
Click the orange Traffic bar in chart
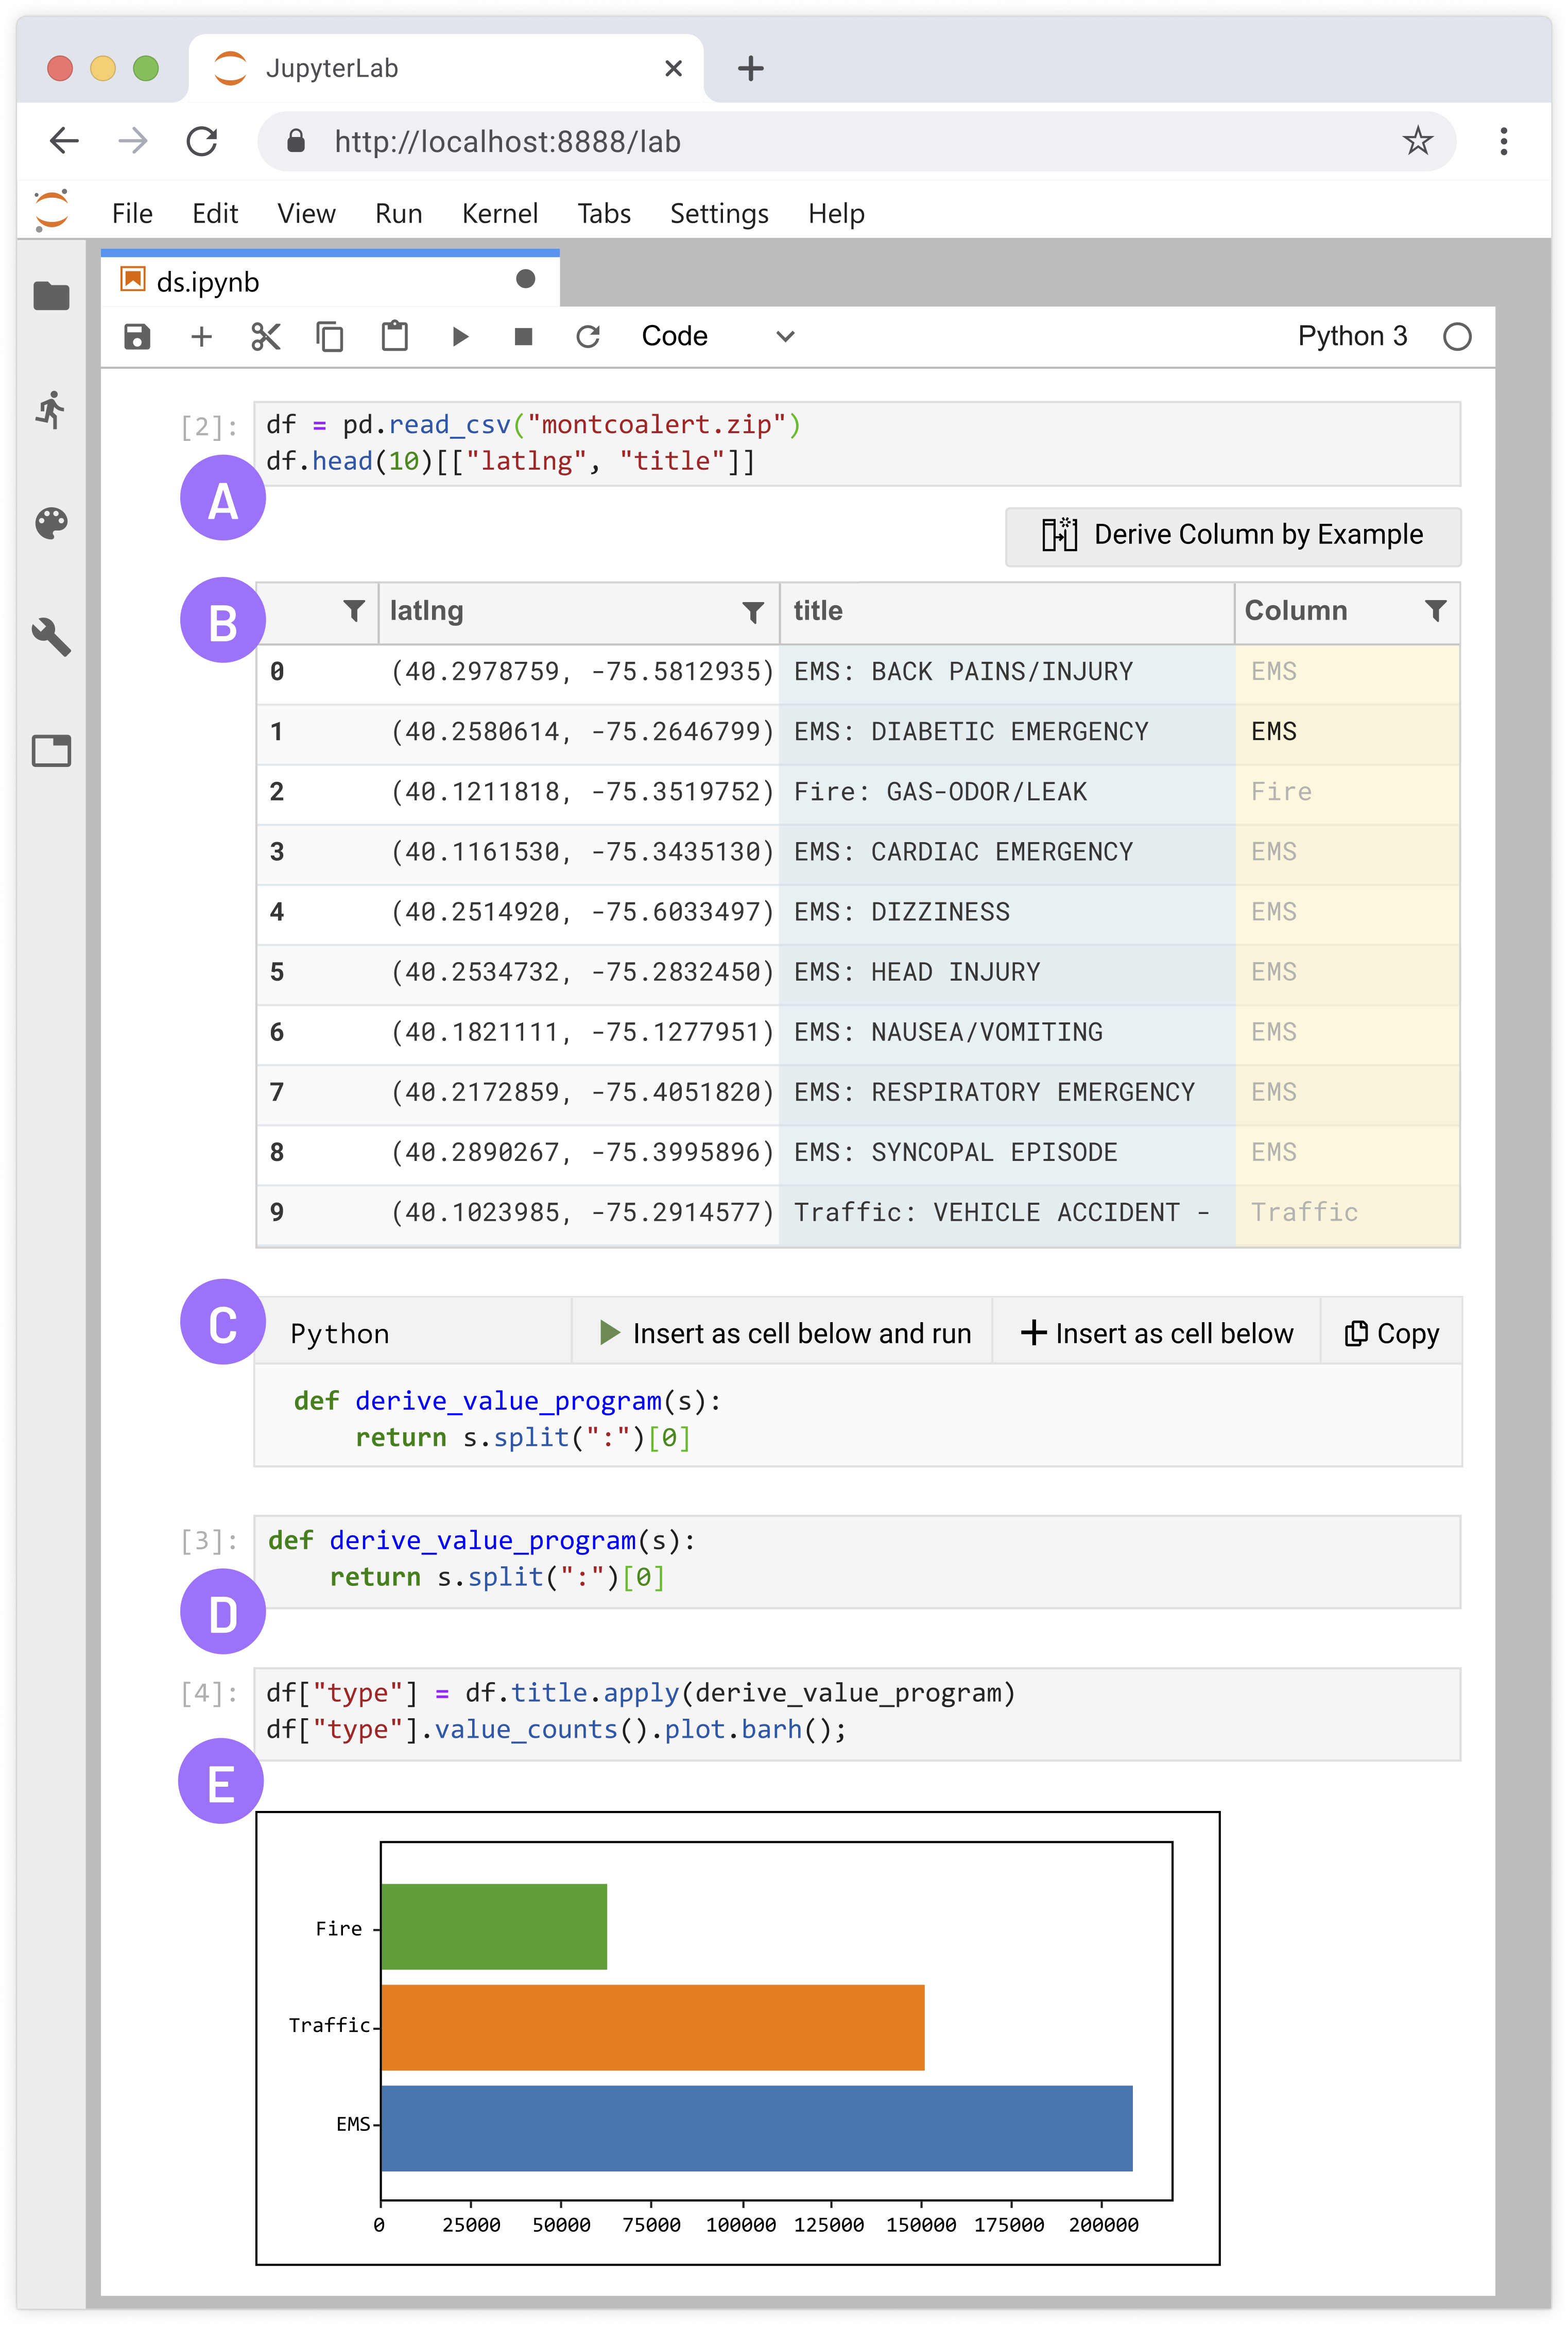point(652,2027)
